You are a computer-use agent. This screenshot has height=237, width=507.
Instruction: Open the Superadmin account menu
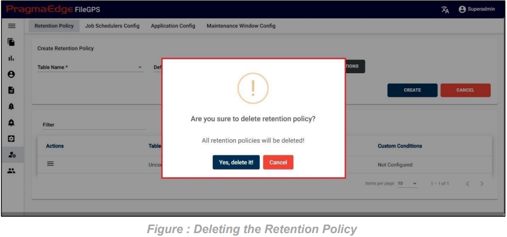477,10
